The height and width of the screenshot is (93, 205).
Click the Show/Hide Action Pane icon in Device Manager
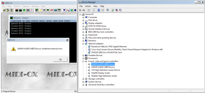pyautogui.click(x=103, y=10)
